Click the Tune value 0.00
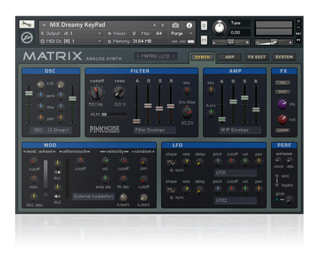 pos(235,33)
